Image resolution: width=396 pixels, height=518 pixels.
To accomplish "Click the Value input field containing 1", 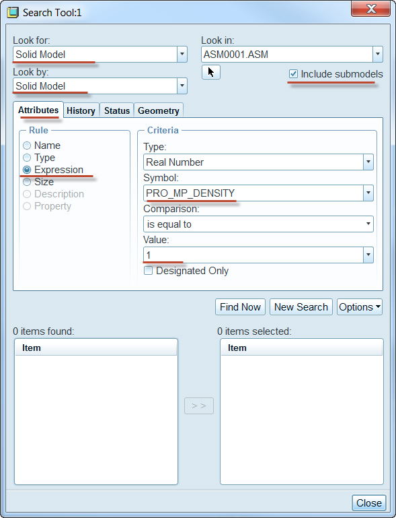I will [253, 255].
